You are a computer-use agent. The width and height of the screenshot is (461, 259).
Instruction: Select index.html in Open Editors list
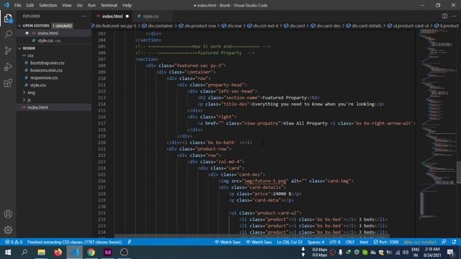[48, 33]
